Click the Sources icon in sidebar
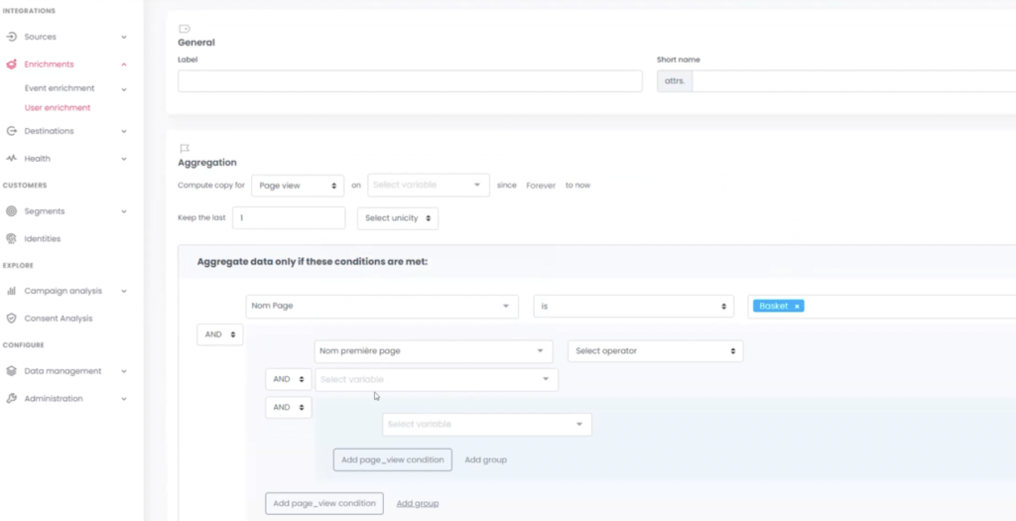 coord(12,37)
